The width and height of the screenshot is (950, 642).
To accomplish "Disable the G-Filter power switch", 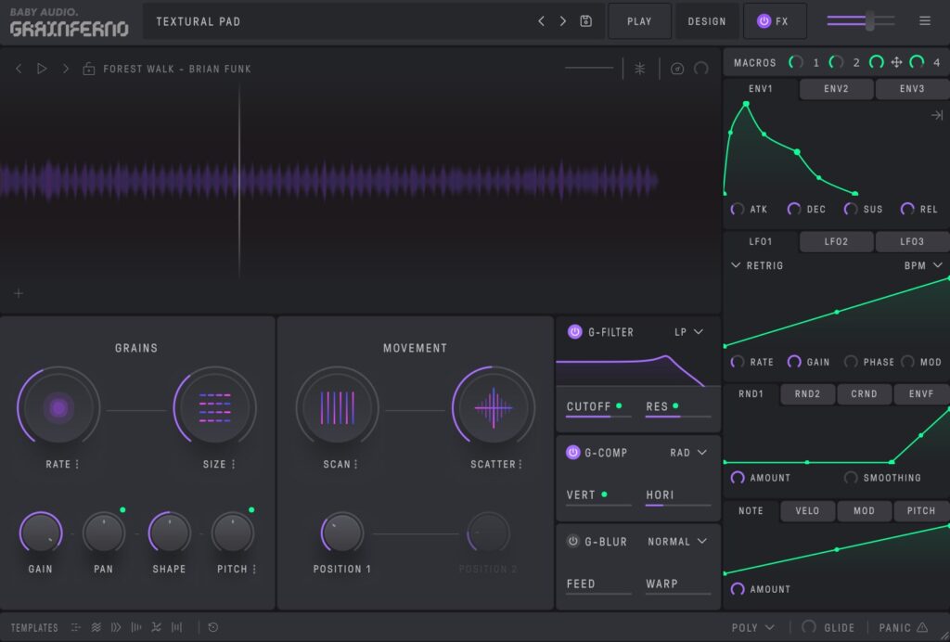I will (574, 332).
